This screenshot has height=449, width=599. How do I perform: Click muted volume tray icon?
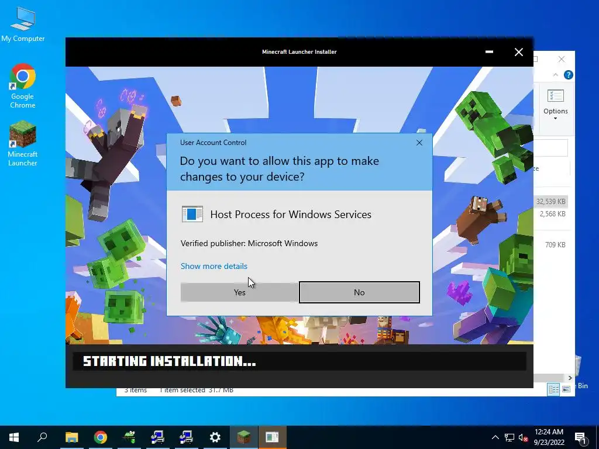point(523,437)
